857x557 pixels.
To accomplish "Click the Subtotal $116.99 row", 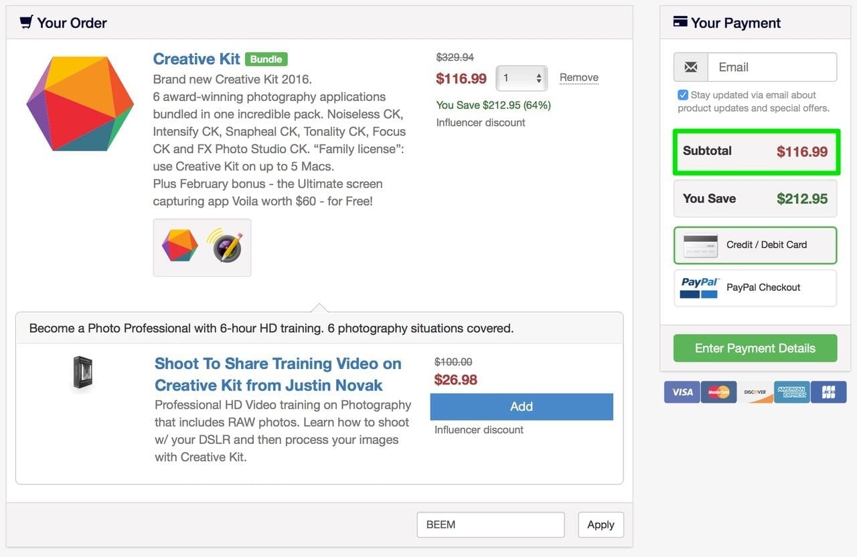I will [755, 151].
